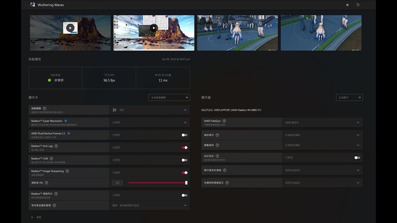Open help icon beside 色覺辨認障礙修正
Viewport: 397px width, 223px height.
227,183
